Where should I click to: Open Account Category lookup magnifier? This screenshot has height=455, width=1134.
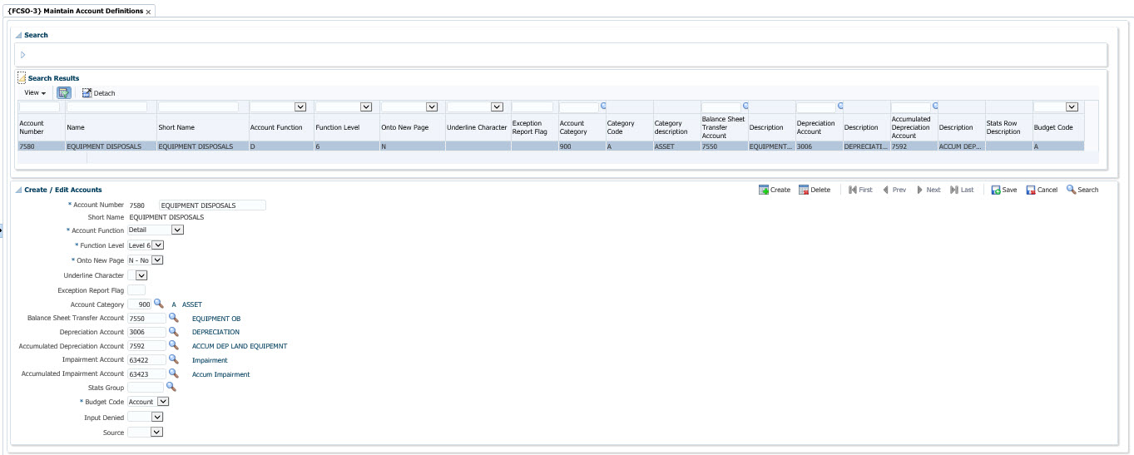(158, 304)
